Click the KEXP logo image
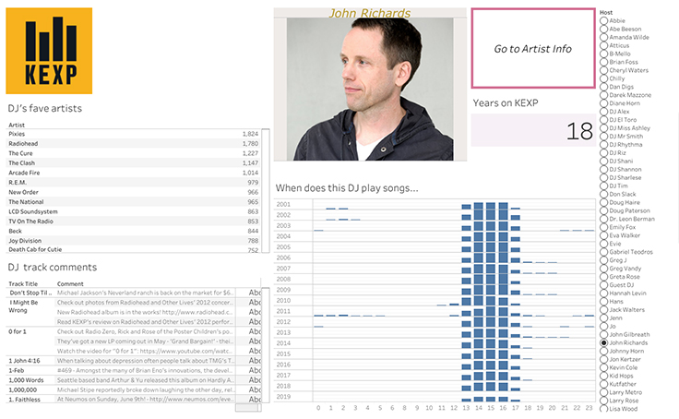This screenshot has width=679, height=419. click(50, 51)
